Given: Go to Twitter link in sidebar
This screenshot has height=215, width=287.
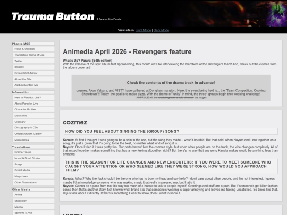Looking at the screenshot, I should click(33, 61).
